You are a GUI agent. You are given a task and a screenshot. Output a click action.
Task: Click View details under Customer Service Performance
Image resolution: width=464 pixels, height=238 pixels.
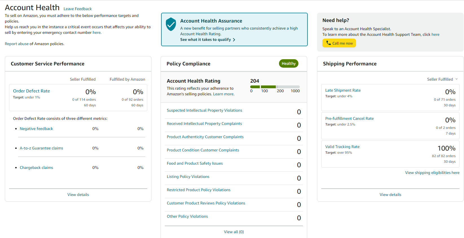pos(78,195)
